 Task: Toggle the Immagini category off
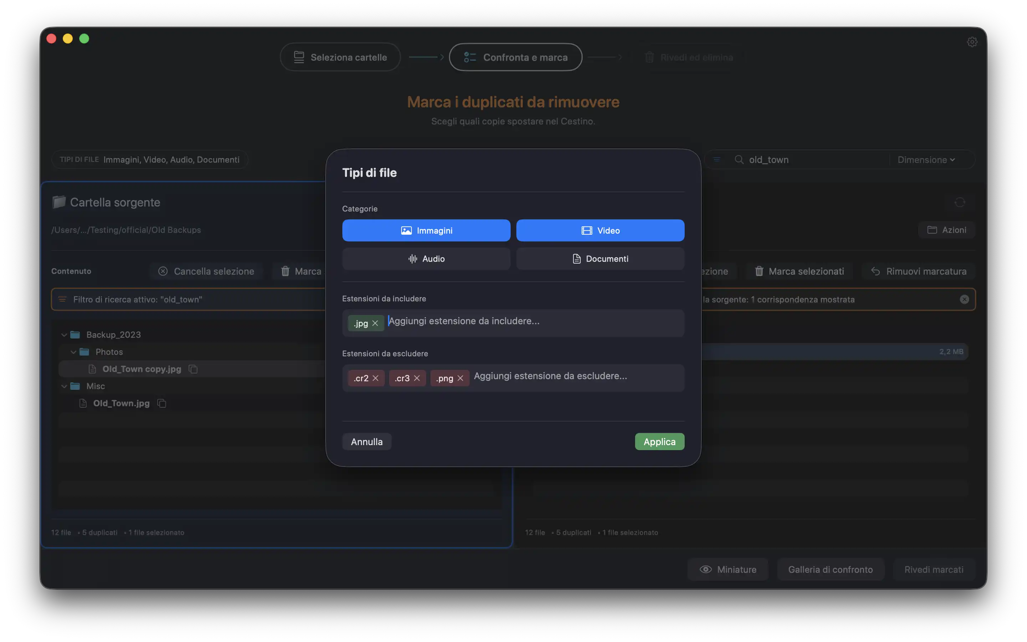[426, 230]
